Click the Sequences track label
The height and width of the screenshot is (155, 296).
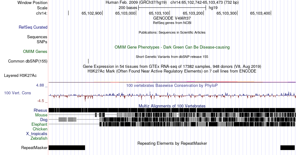pyautogui.click(x=37, y=37)
